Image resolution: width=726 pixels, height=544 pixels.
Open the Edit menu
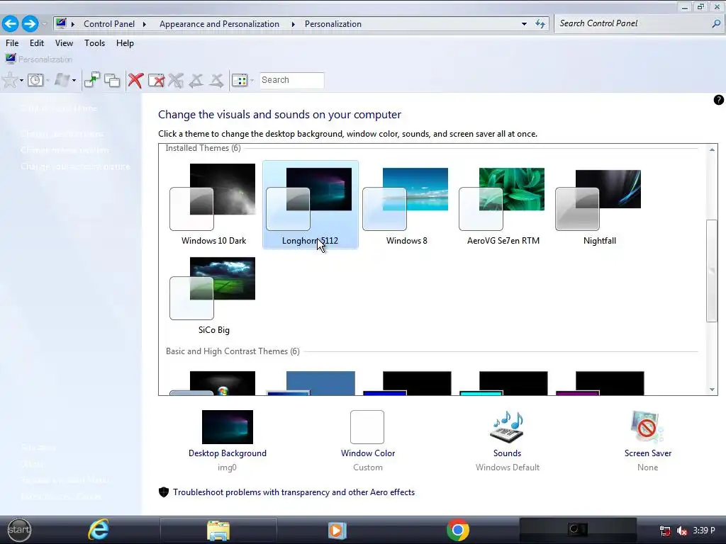point(37,43)
